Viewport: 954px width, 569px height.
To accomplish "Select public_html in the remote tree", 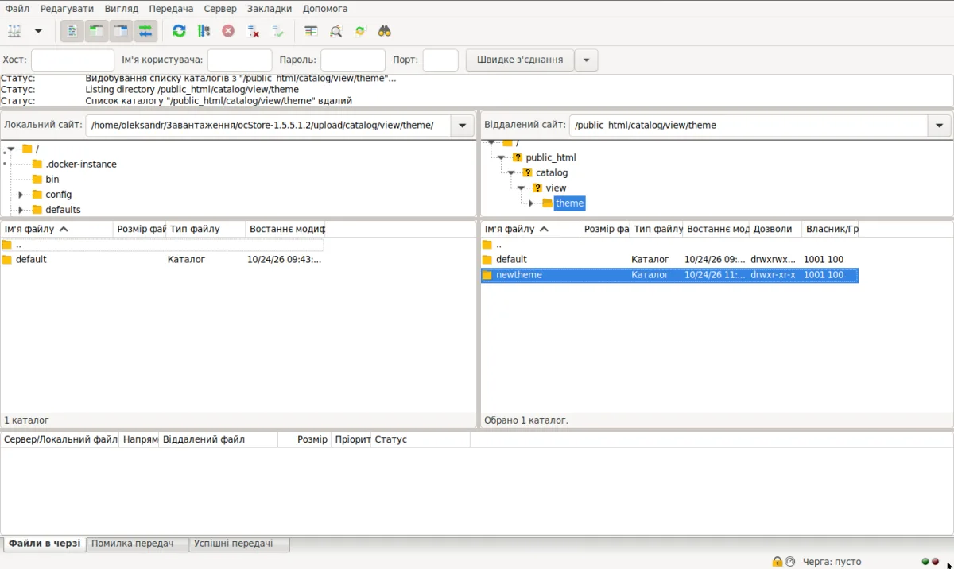I will 551,157.
